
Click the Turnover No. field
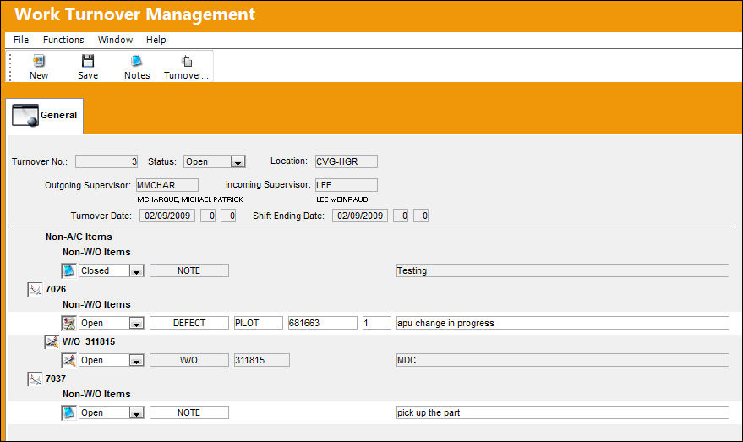(x=107, y=161)
